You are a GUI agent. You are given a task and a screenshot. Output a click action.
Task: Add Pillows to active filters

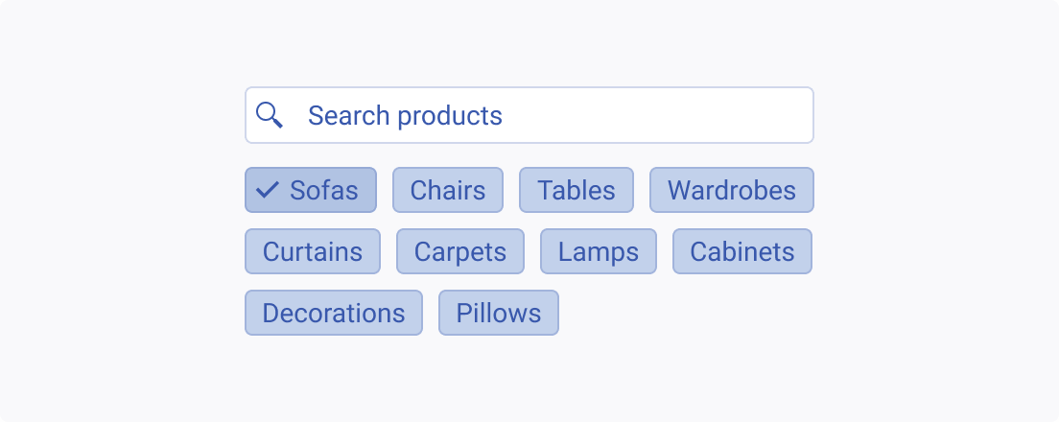click(x=499, y=313)
